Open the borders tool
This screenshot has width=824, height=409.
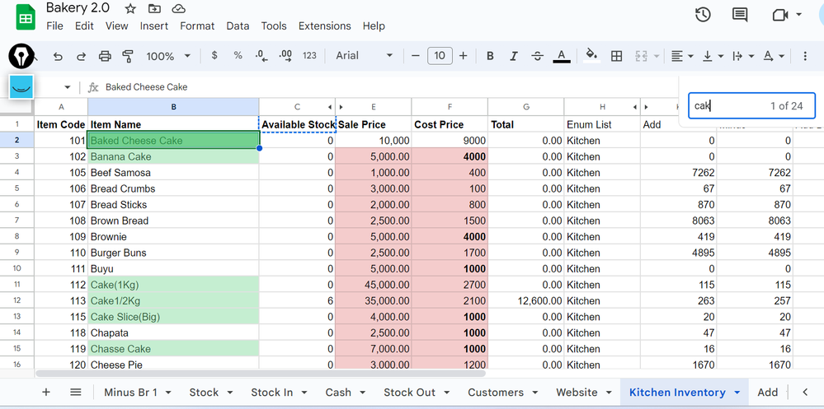pyautogui.click(x=616, y=56)
